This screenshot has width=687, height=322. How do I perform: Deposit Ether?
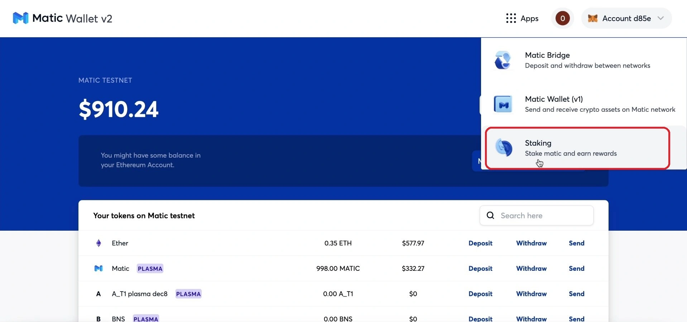pos(480,243)
